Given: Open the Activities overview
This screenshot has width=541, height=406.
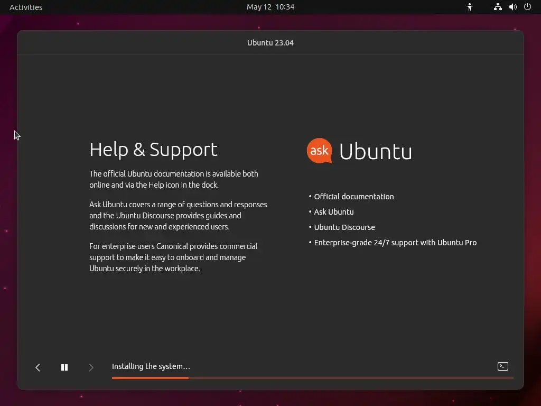Looking at the screenshot, I should click(26, 7).
